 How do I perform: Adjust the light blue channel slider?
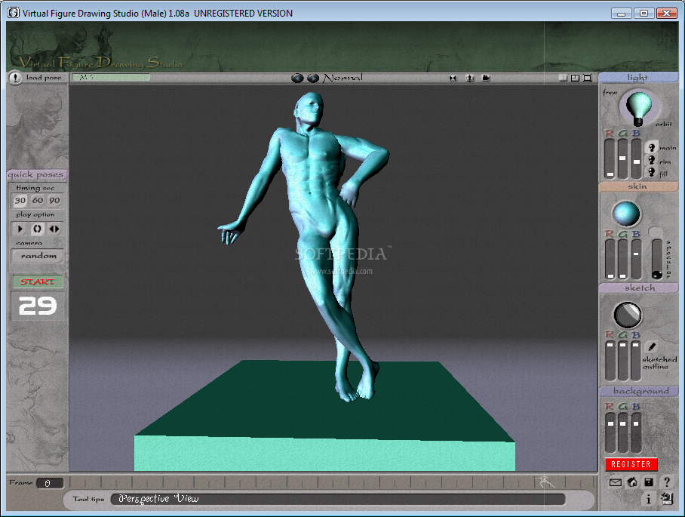point(637,158)
